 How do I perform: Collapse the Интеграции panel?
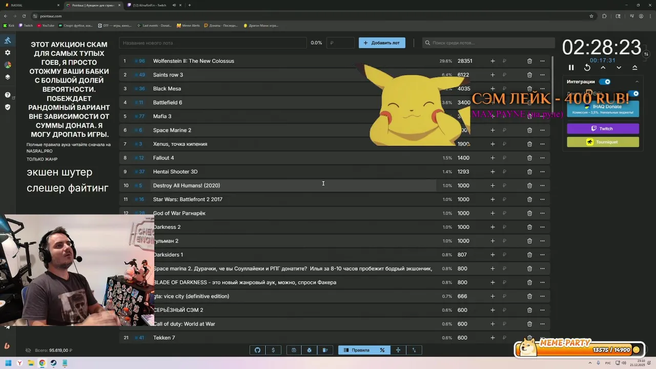click(637, 81)
